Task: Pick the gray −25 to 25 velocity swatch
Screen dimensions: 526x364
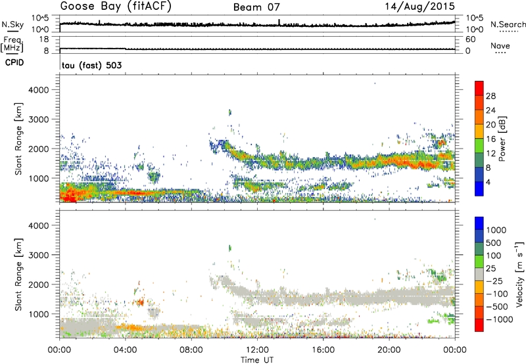Action: pos(479,274)
